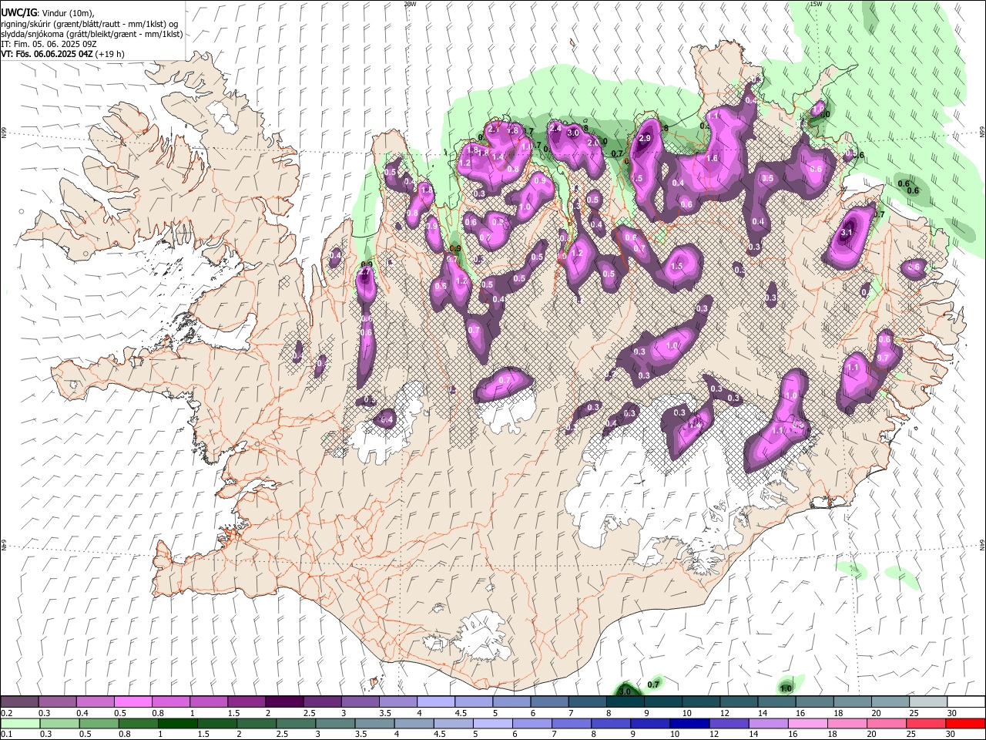Click the '2.9' snowfall value on the north coast

(x=645, y=139)
